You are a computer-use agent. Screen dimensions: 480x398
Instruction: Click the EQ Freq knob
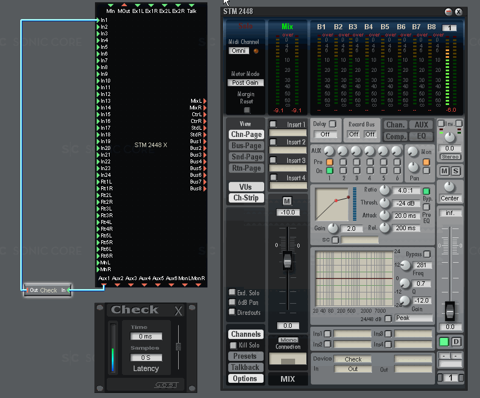406,265
